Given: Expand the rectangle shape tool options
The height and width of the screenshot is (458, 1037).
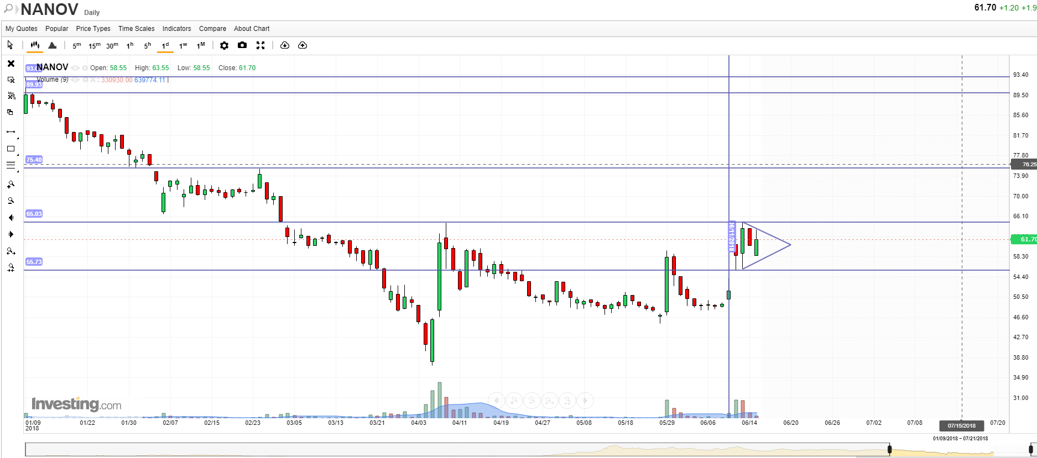Looking at the screenshot, I should 18,155.
